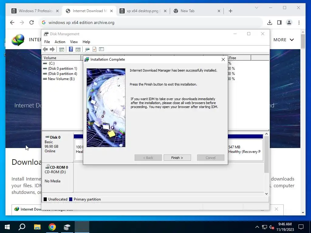Select (Disk 0 partition 4) volume row

click(60, 74)
